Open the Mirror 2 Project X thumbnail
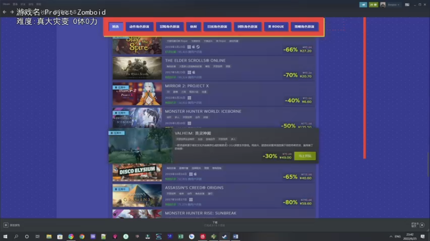 (137, 94)
